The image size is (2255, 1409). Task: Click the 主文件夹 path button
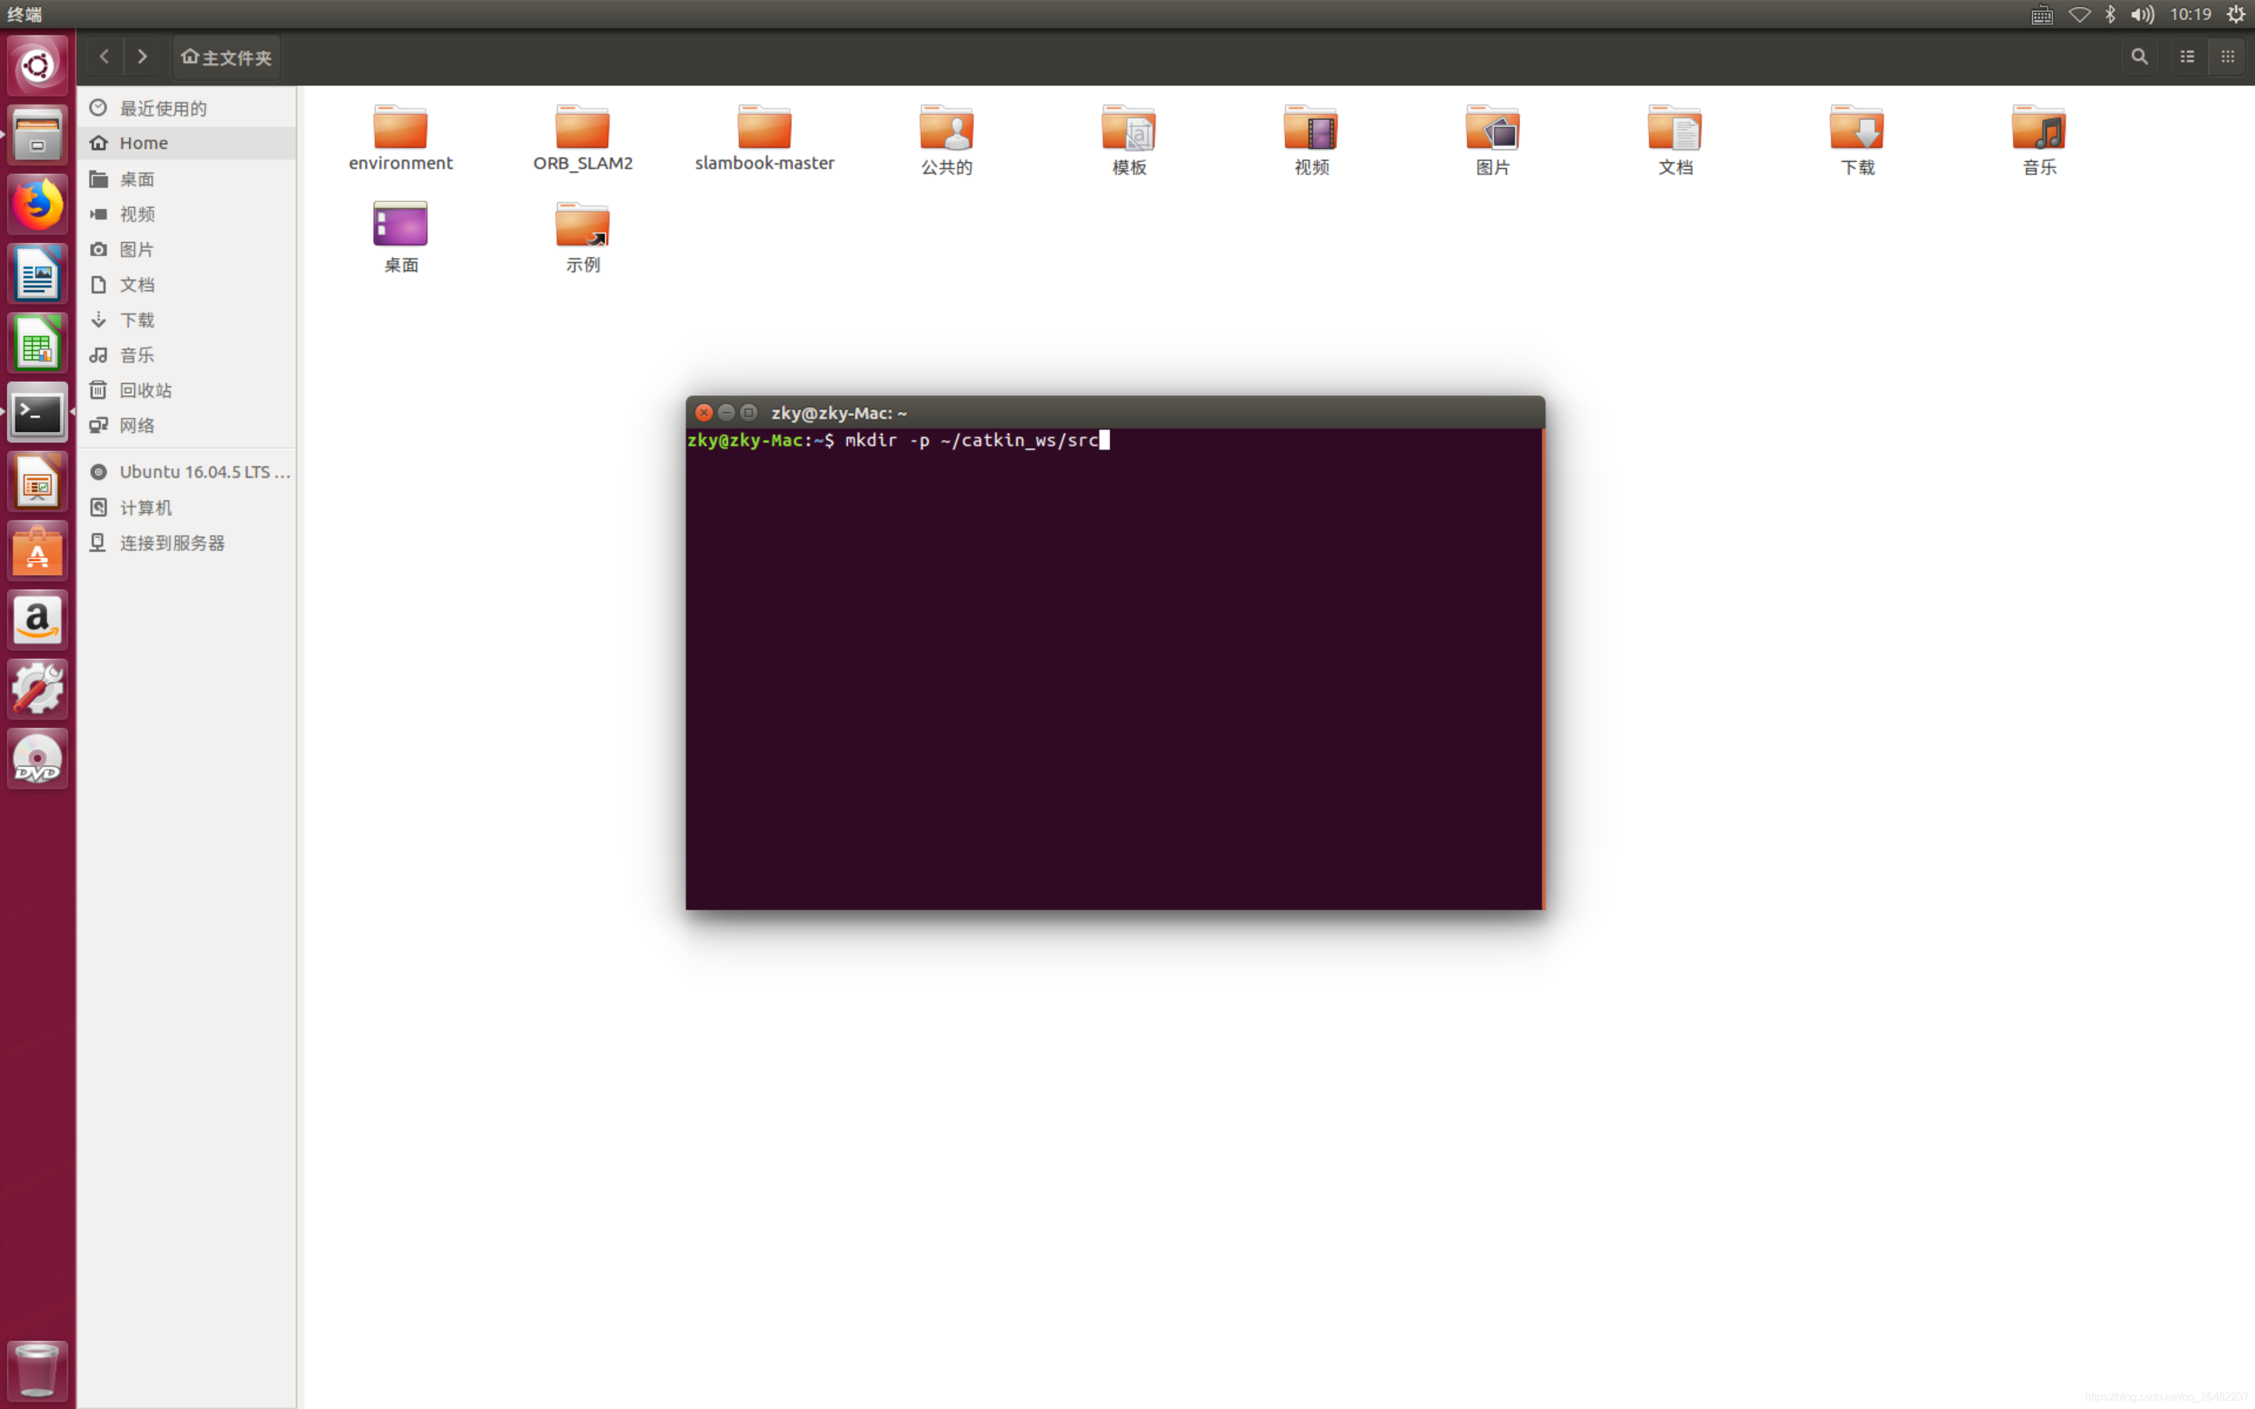226,57
